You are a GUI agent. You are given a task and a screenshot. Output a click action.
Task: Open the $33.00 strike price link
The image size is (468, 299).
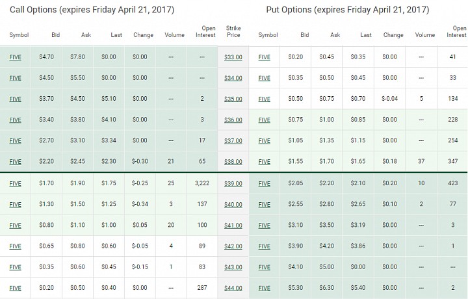pyautogui.click(x=233, y=57)
